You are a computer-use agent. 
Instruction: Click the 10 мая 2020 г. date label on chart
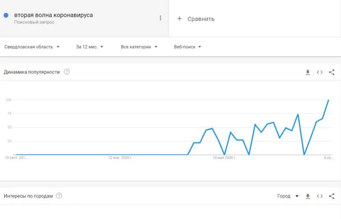click(224, 158)
